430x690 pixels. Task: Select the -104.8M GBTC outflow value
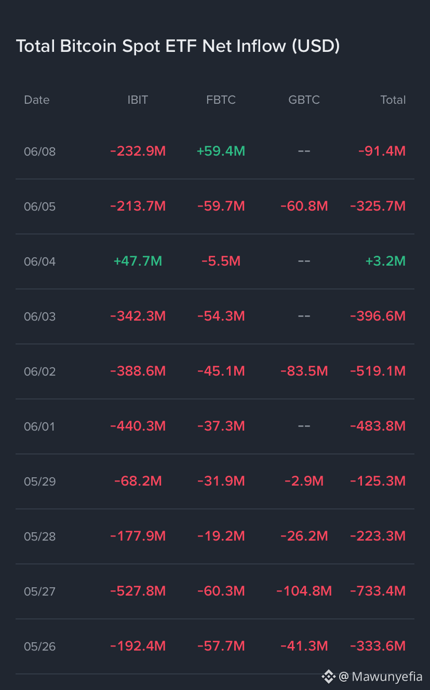304,591
